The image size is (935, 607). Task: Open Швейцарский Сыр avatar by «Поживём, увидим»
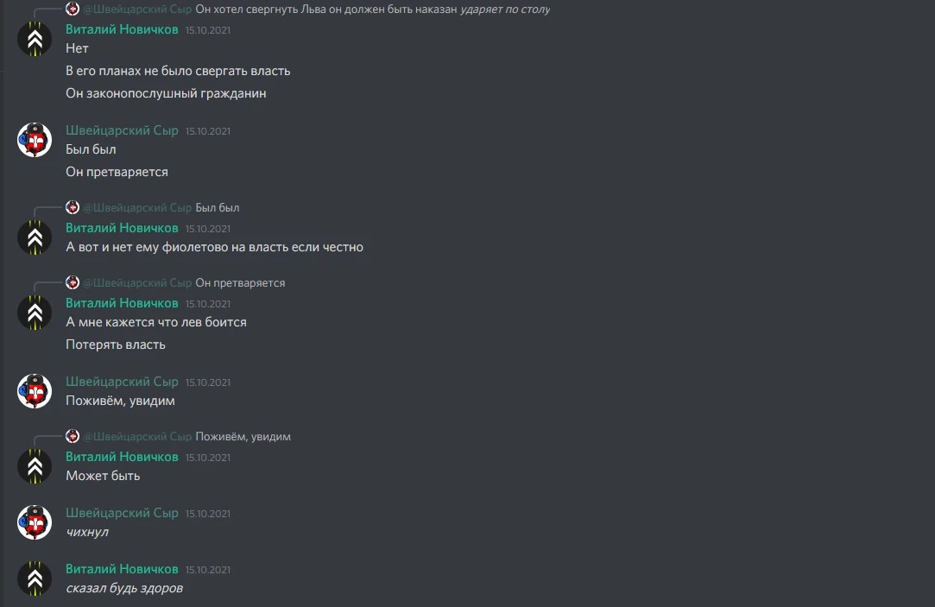(x=35, y=391)
